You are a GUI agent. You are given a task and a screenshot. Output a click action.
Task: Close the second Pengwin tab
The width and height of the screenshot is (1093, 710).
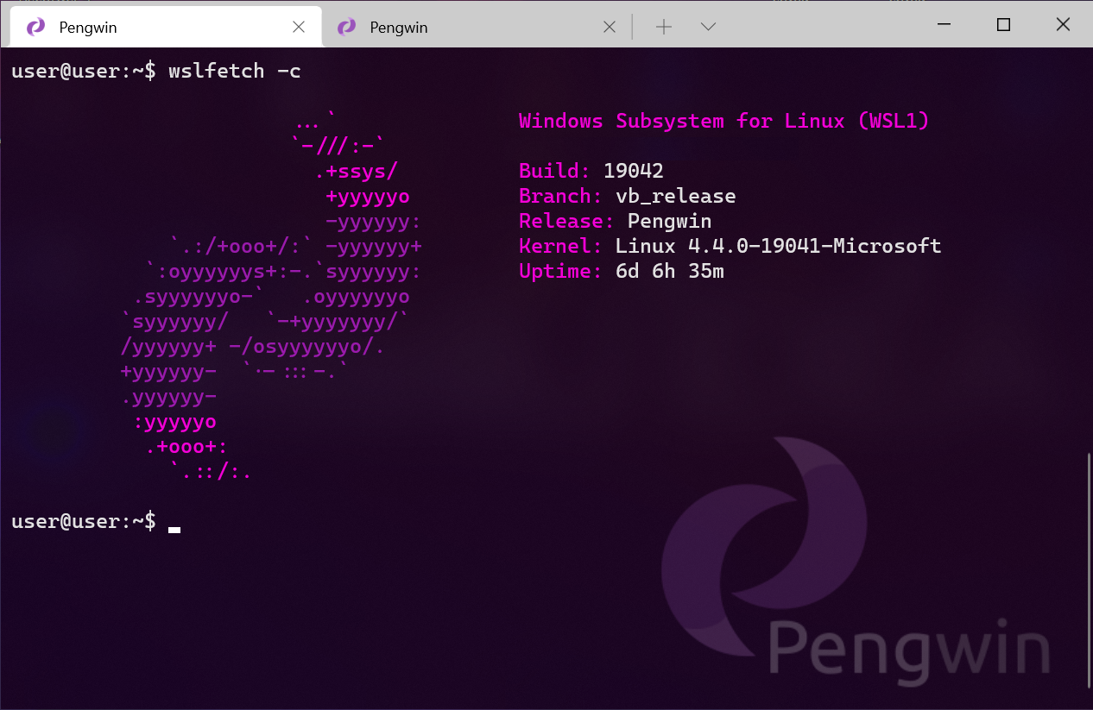coord(610,27)
